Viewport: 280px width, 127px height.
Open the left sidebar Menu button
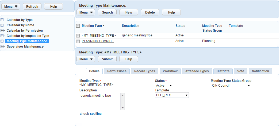[11, 7]
